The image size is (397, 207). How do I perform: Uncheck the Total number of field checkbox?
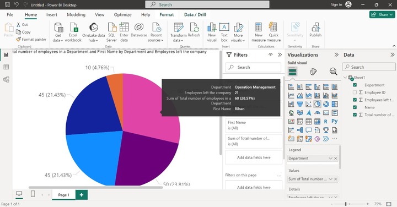[x=355, y=115]
